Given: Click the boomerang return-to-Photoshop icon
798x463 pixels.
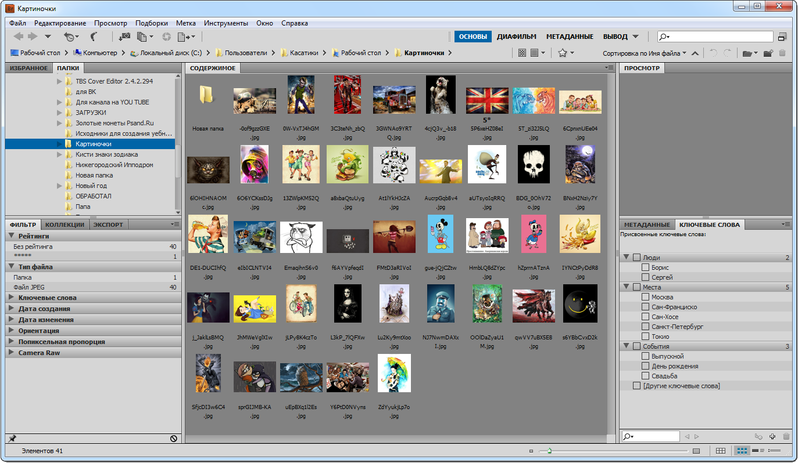Looking at the screenshot, I should click(x=94, y=37).
